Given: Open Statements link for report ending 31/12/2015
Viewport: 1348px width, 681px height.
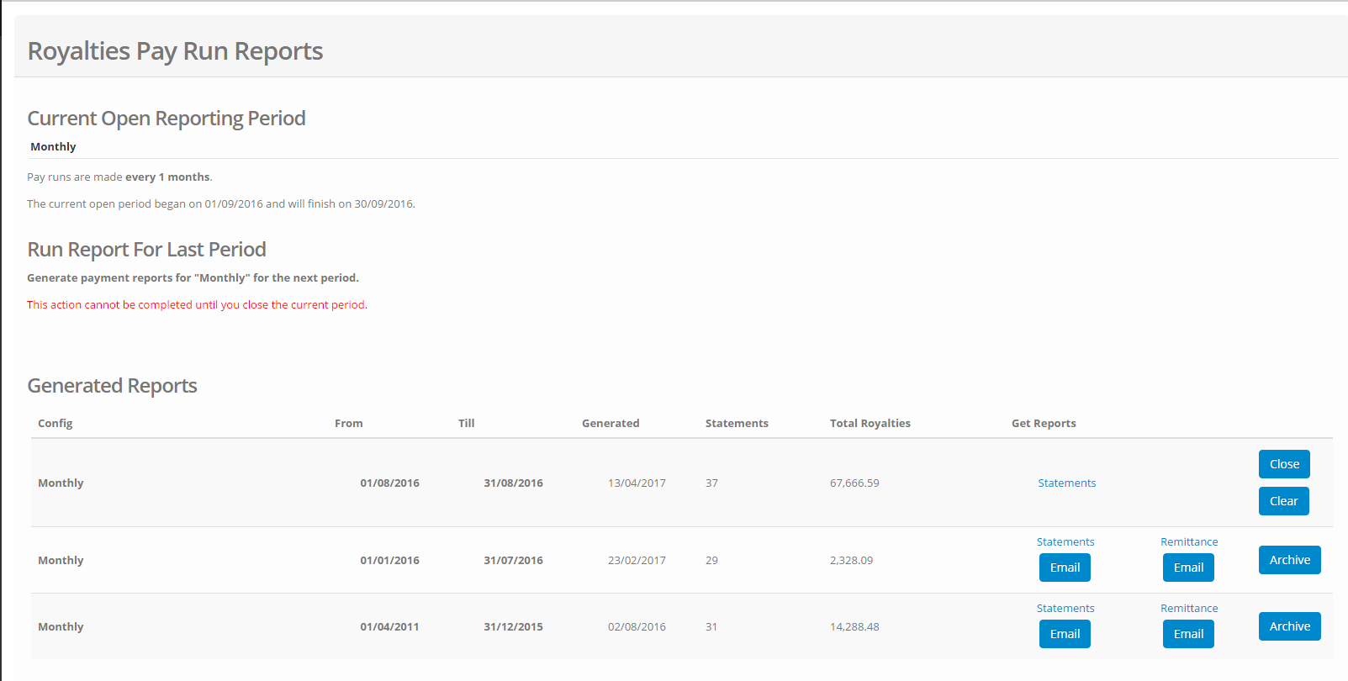Looking at the screenshot, I should pos(1065,608).
